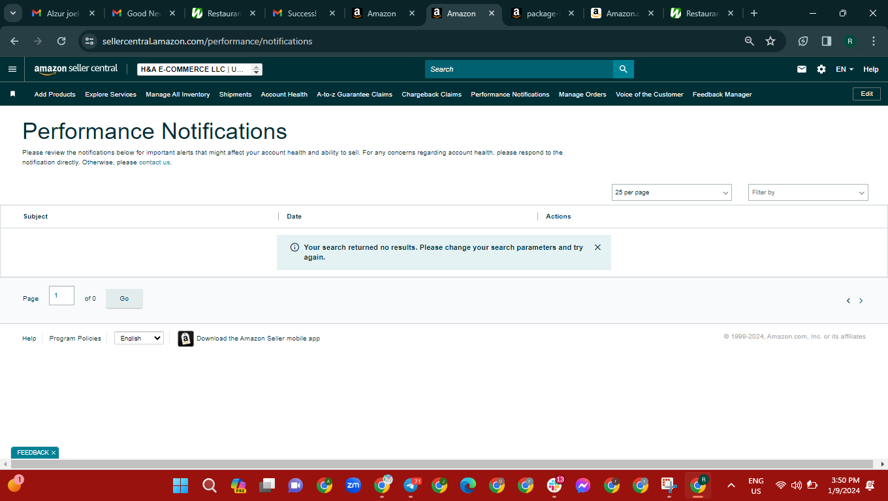Close the Feedback tab widget

[x=54, y=453]
